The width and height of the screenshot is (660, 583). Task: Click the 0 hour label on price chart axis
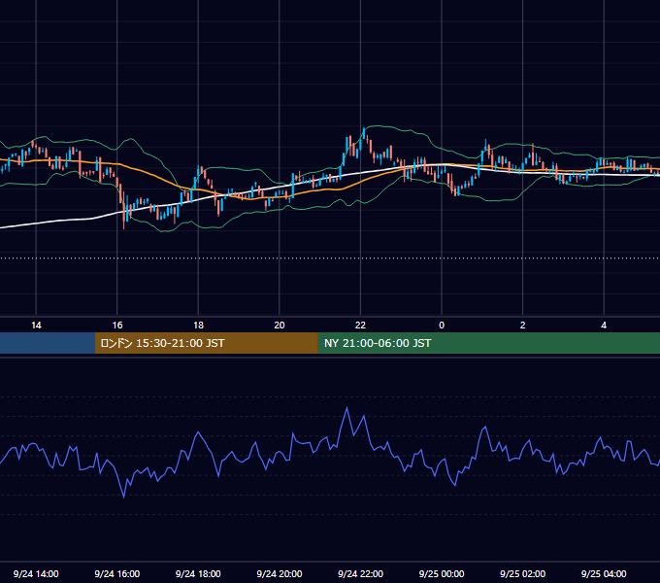pyautogui.click(x=442, y=326)
